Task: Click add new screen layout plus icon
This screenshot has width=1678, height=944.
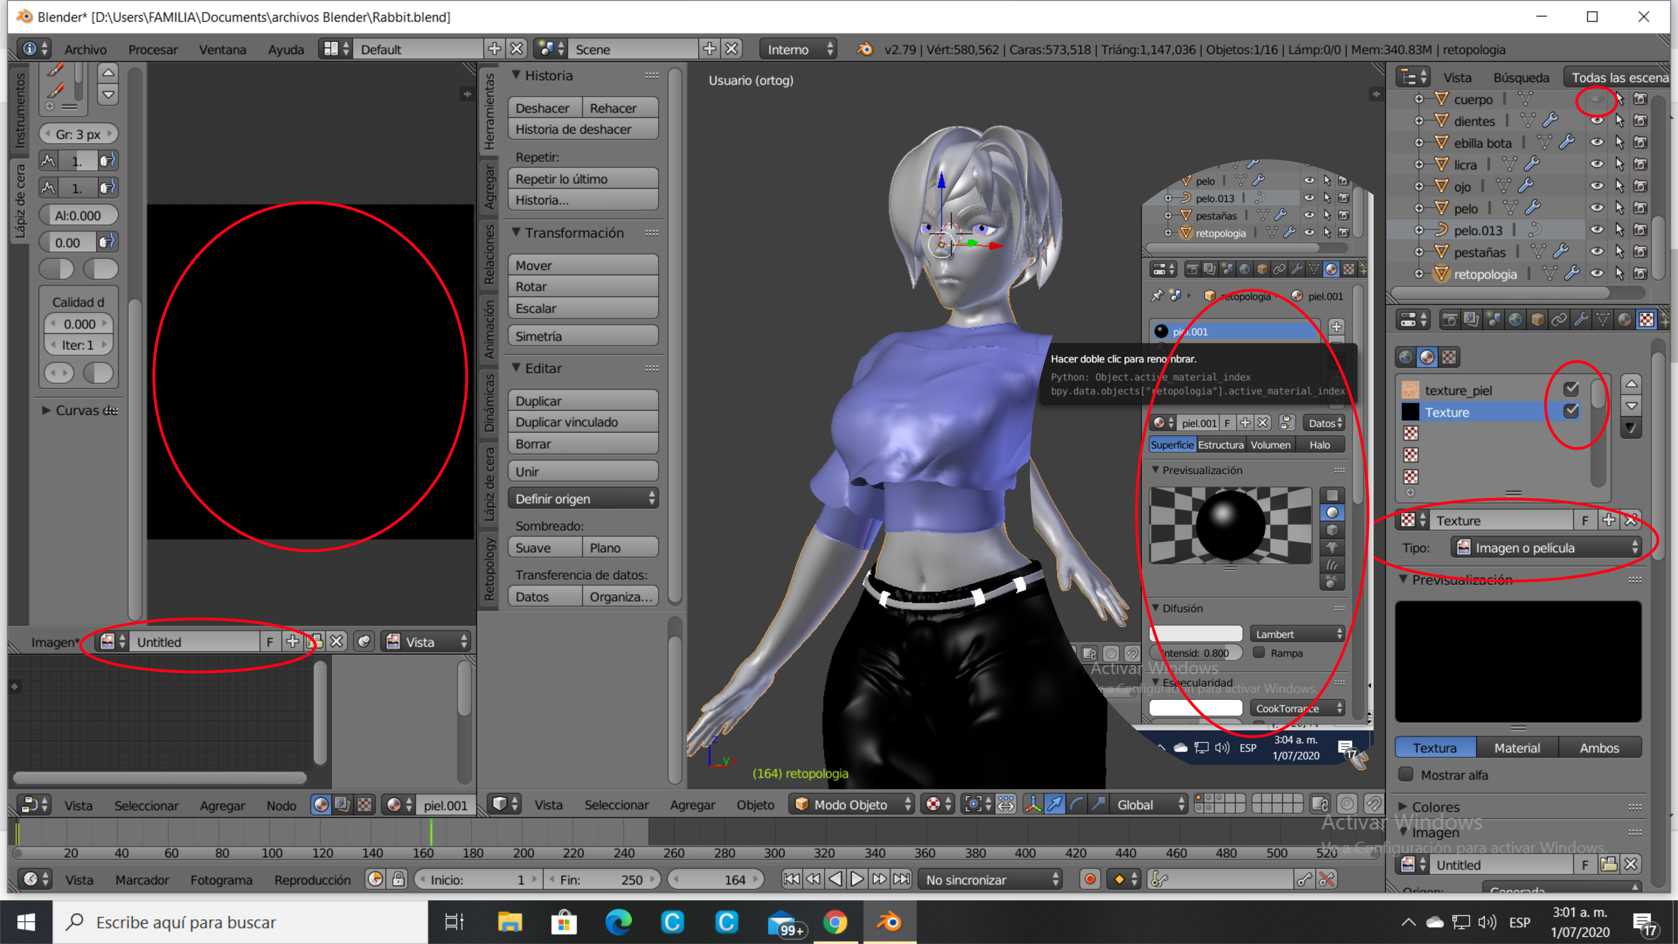Action: click(x=494, y=49)
